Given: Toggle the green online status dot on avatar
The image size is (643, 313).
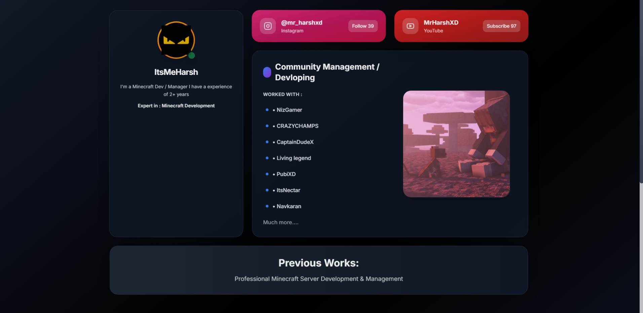Looking at the screenshot, I should click(192, 56).
